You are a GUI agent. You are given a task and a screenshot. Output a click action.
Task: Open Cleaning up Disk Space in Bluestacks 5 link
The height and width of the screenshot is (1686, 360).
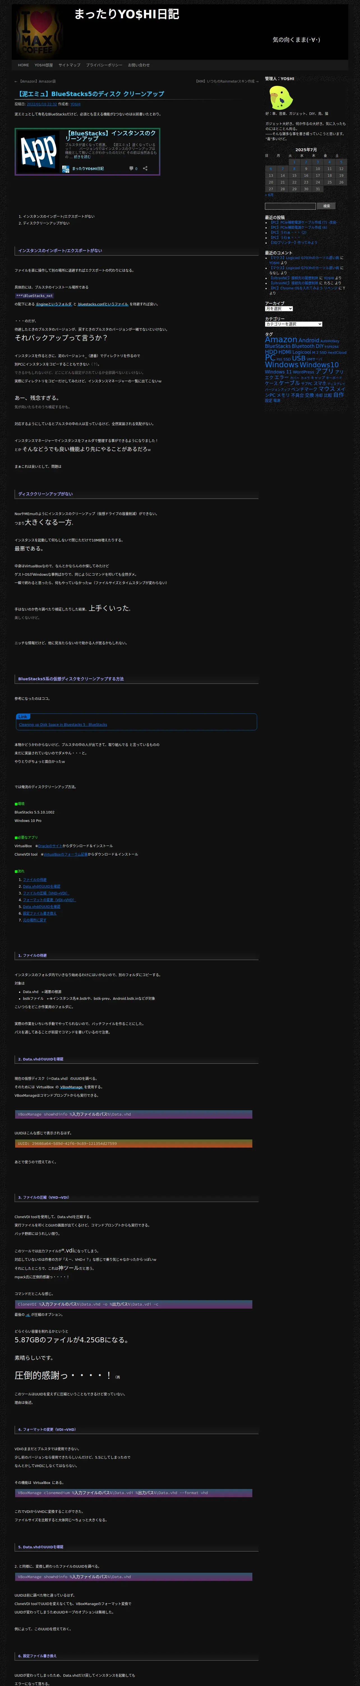tap(63, 724)
